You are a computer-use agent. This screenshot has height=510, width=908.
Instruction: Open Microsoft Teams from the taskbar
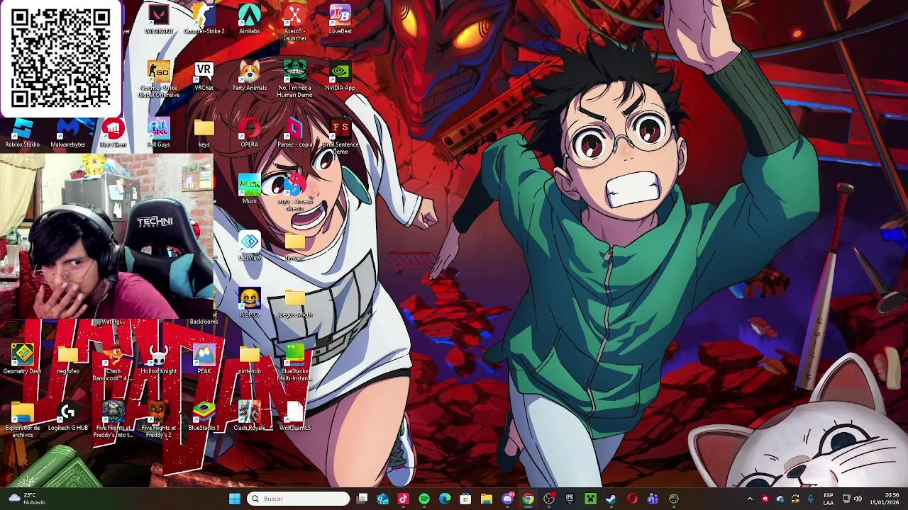click(x=653, y=499)
